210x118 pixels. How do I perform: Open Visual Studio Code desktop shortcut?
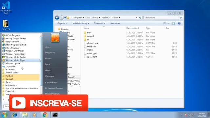coord(6,8)
